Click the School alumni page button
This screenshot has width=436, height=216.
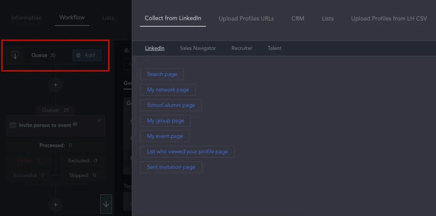(x=171, y=105)
